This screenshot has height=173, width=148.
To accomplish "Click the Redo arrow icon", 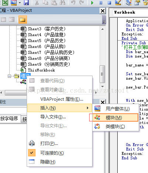I will pyautogui.click(x=81, y=3).
